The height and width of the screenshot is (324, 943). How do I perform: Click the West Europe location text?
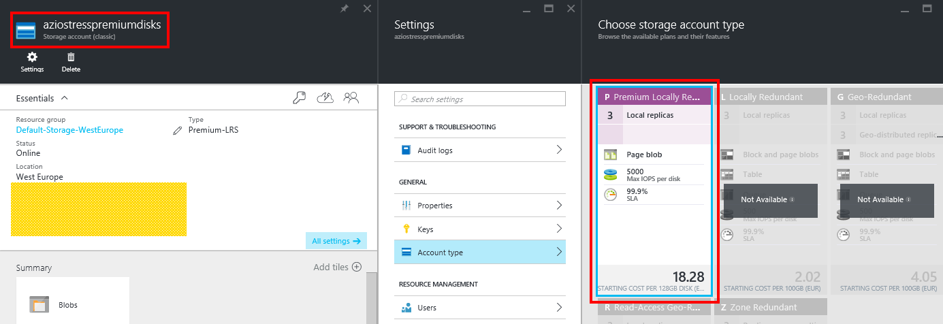pyautogui.click(x=39, y=177)
